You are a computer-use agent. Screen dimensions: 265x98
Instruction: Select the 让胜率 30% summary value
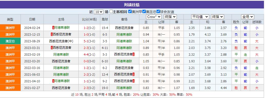tap(156, 95)
